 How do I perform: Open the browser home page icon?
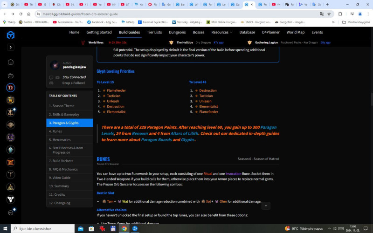coord(29,14)
